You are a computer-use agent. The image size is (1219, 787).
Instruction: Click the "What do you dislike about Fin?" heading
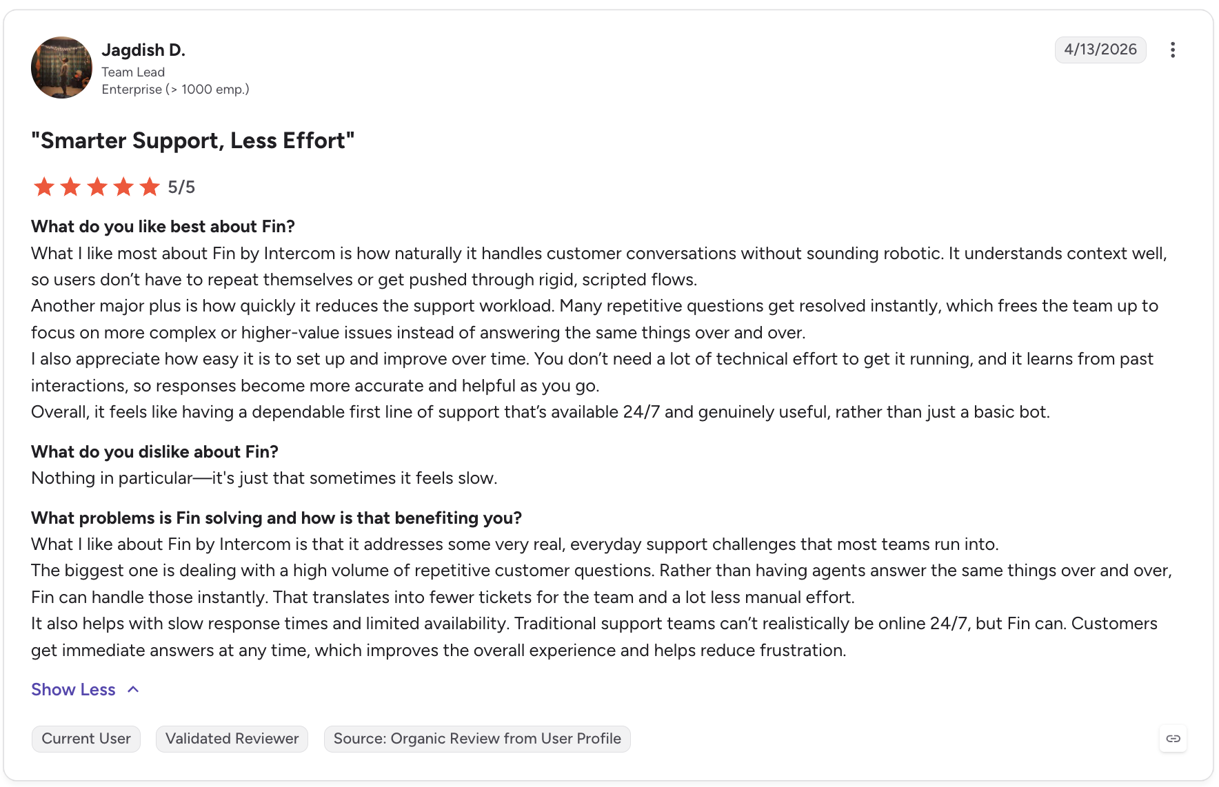(154, 452)
